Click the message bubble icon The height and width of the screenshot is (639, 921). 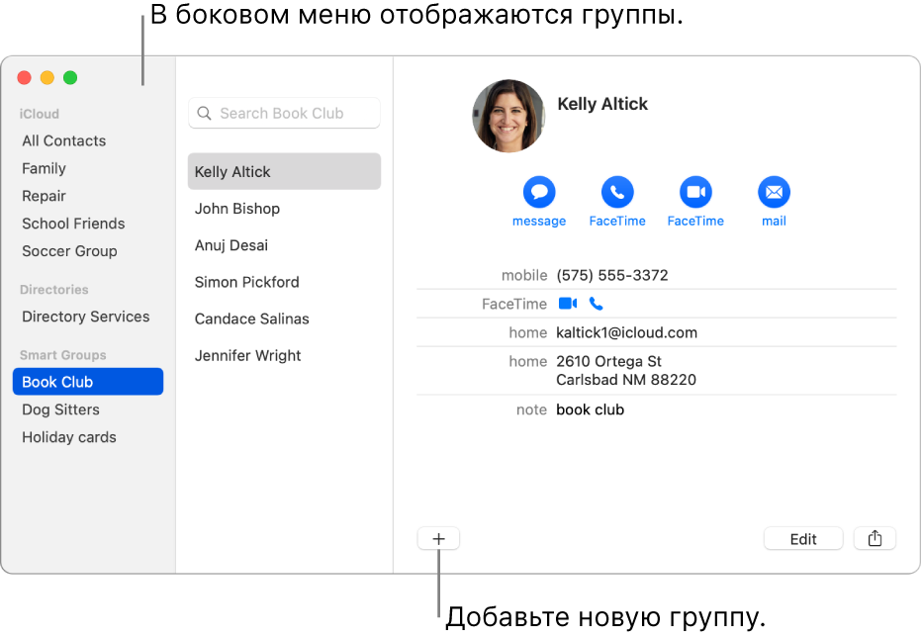pos(538,192)
